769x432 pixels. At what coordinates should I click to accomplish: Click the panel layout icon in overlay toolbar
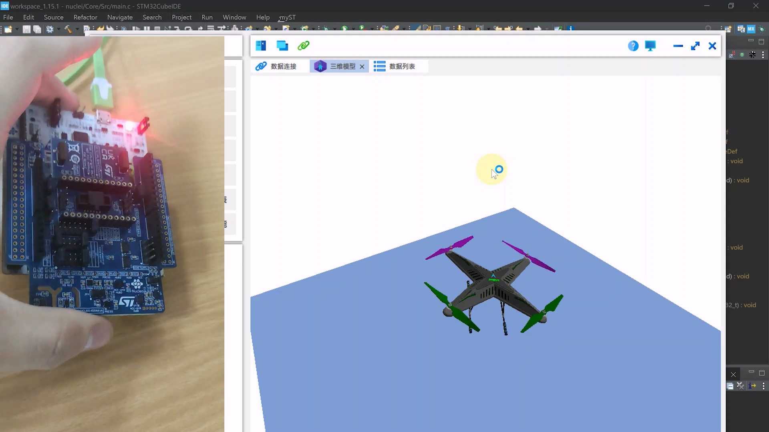(261, 46)
